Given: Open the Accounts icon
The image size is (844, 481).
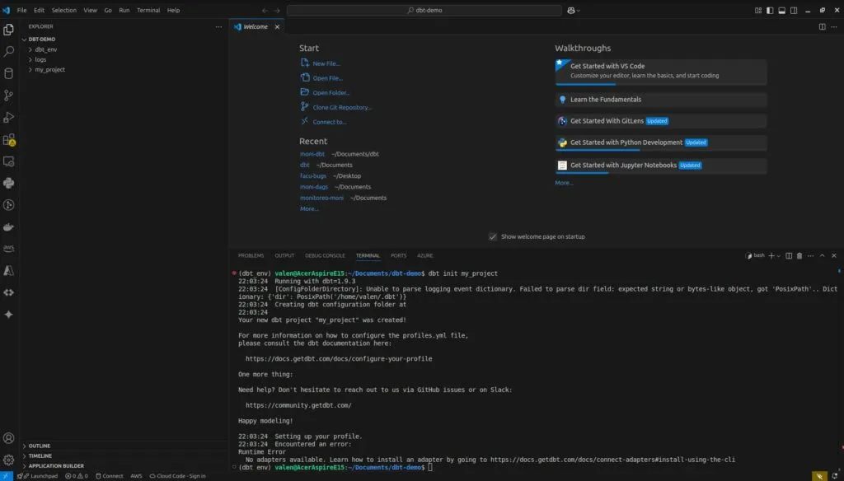Looking at the screenshot, I should [8, 438].
